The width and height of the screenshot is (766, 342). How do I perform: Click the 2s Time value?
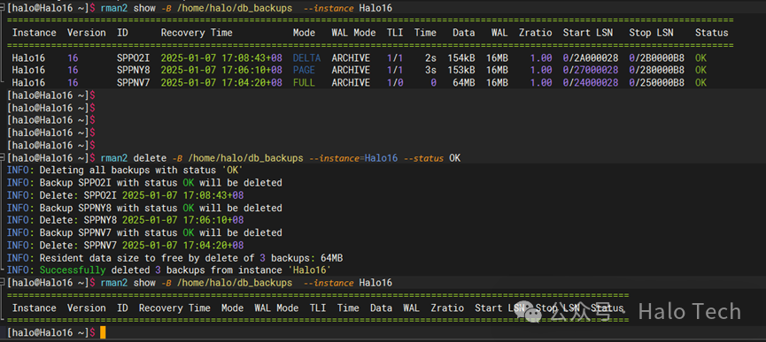point(431,58)
